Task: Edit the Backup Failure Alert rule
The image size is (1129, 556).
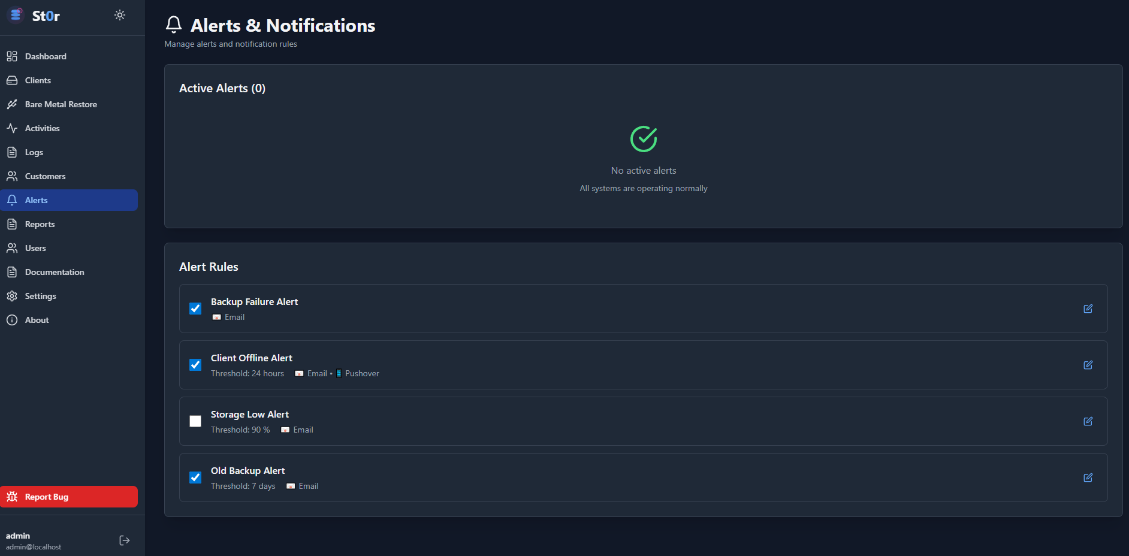Action: pyautogui.click(x=1088, y=309)
